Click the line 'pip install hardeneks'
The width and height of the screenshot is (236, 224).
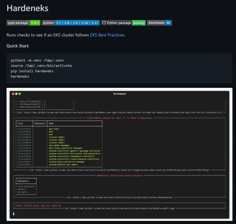[32, 71]
